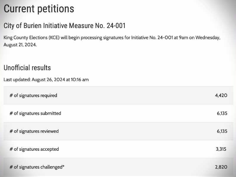Click the Initiative No. 24-001 mention in paragraph

152,37
